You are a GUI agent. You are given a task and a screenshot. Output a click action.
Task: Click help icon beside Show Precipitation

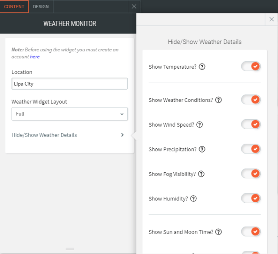point(202,150)
